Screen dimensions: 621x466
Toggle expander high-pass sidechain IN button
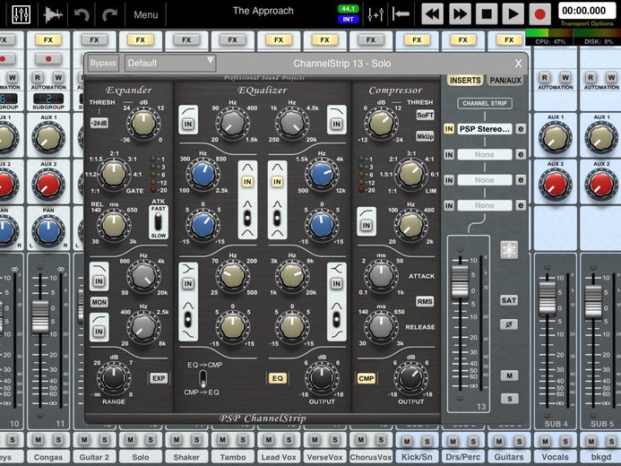click(99, 332)
